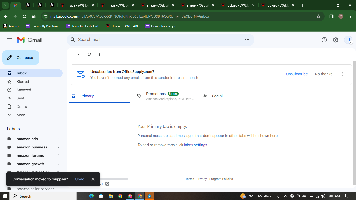Click the Search mail input field
This screenshot has width=356, height=200.
pos(159,40)
